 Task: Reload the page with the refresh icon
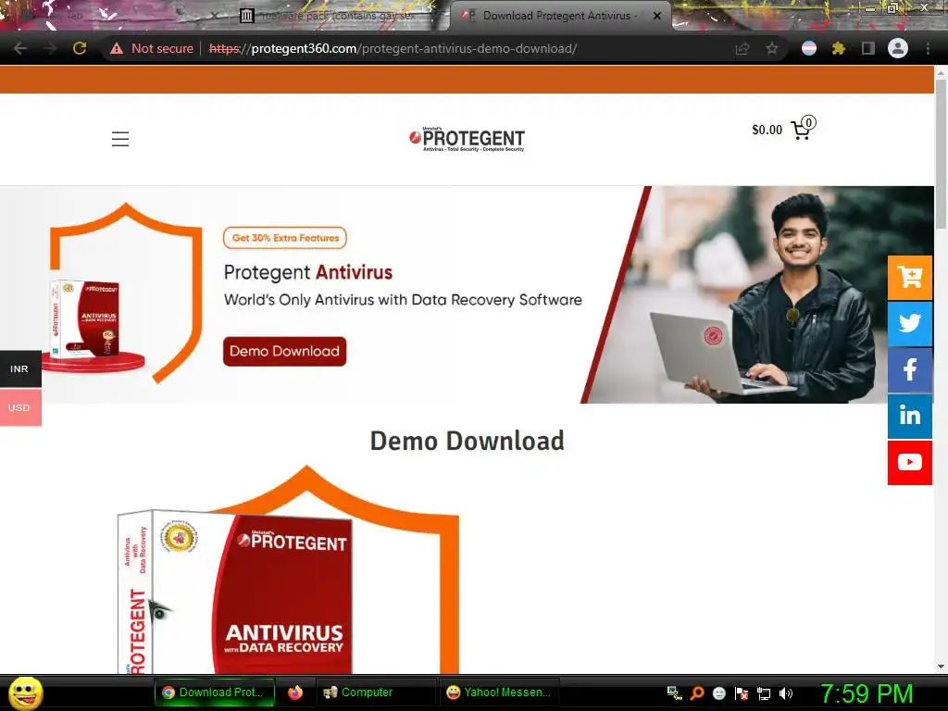tap(80, 48)
